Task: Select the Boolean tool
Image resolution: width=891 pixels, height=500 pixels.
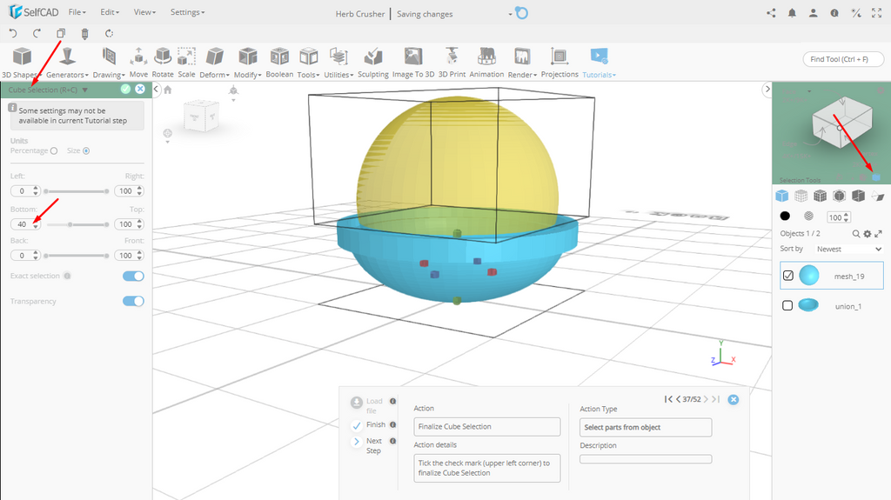Action: 279,63
